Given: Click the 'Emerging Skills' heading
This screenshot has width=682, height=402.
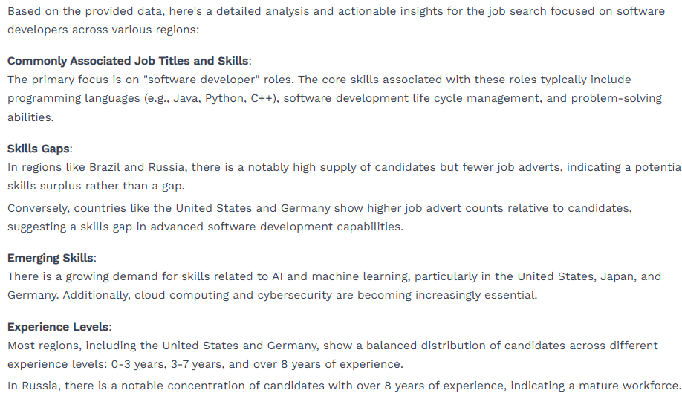Looking at the screenshot, I should point(51,258).
